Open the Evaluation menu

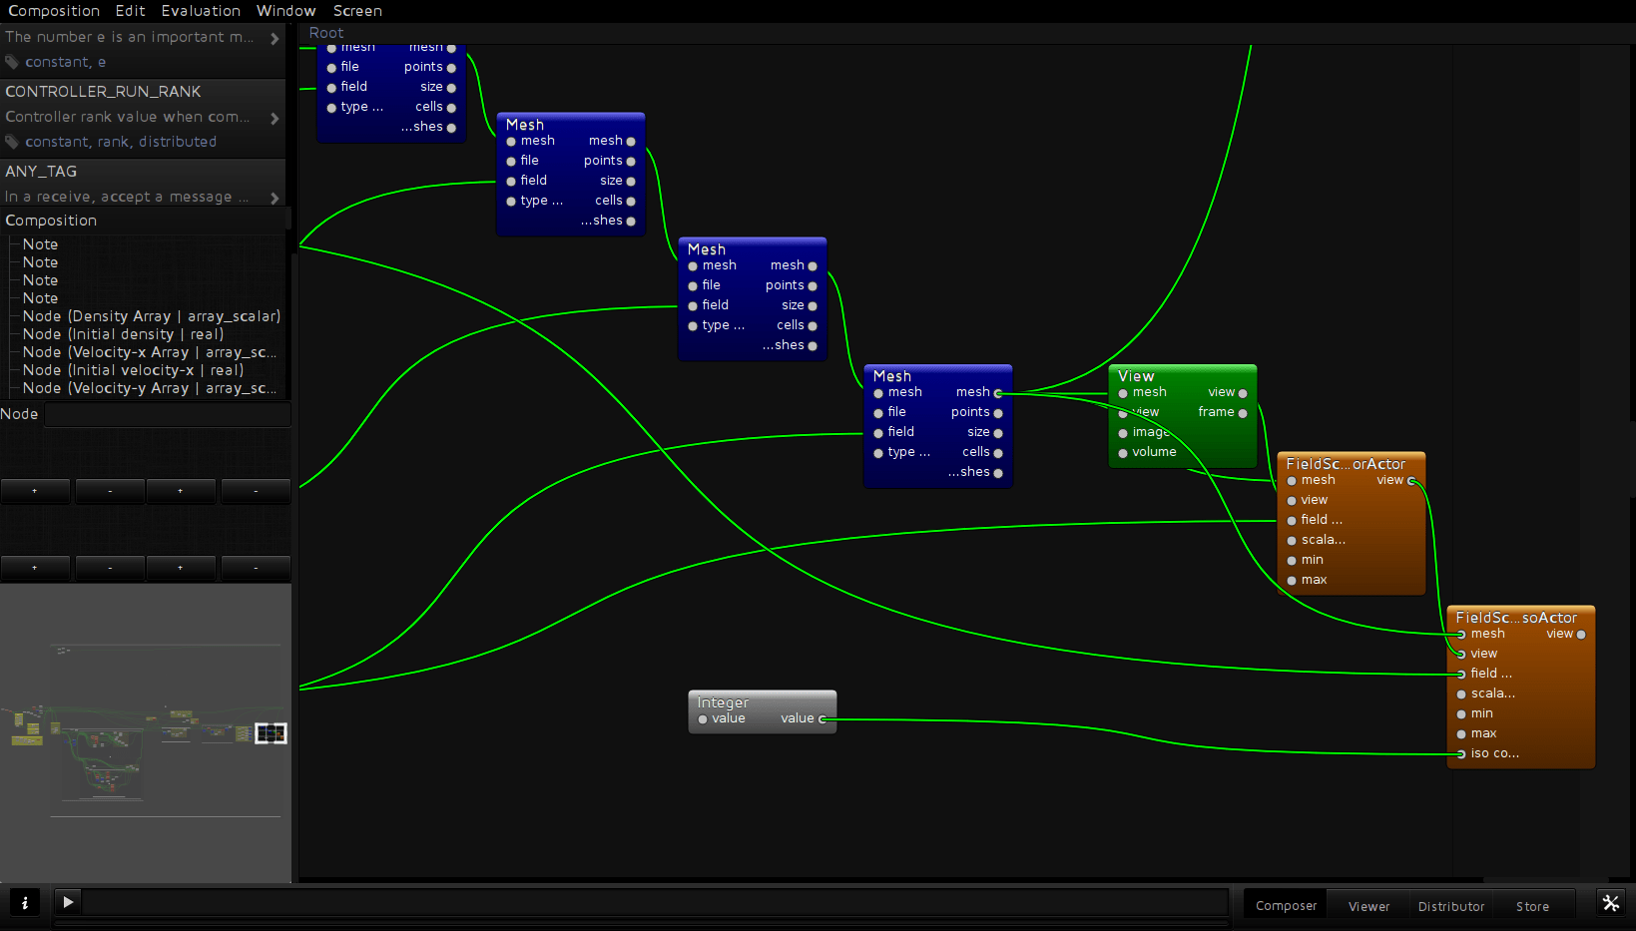click(200, 11)
